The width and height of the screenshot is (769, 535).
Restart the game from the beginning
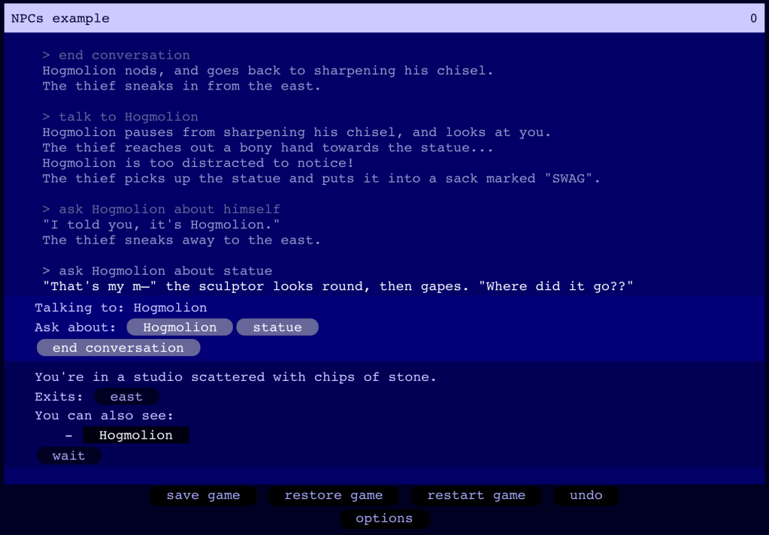point(477,495)
